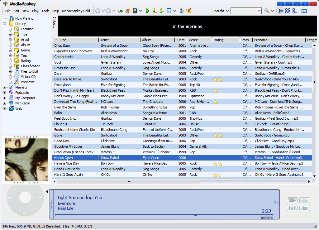The width and height of the screenshot is (319, 230).
Task: Toggle details list view mode
Action: [x=281, y=11]
